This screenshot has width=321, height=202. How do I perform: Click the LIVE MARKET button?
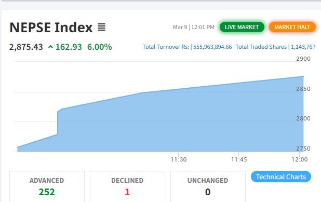point(242,27)
